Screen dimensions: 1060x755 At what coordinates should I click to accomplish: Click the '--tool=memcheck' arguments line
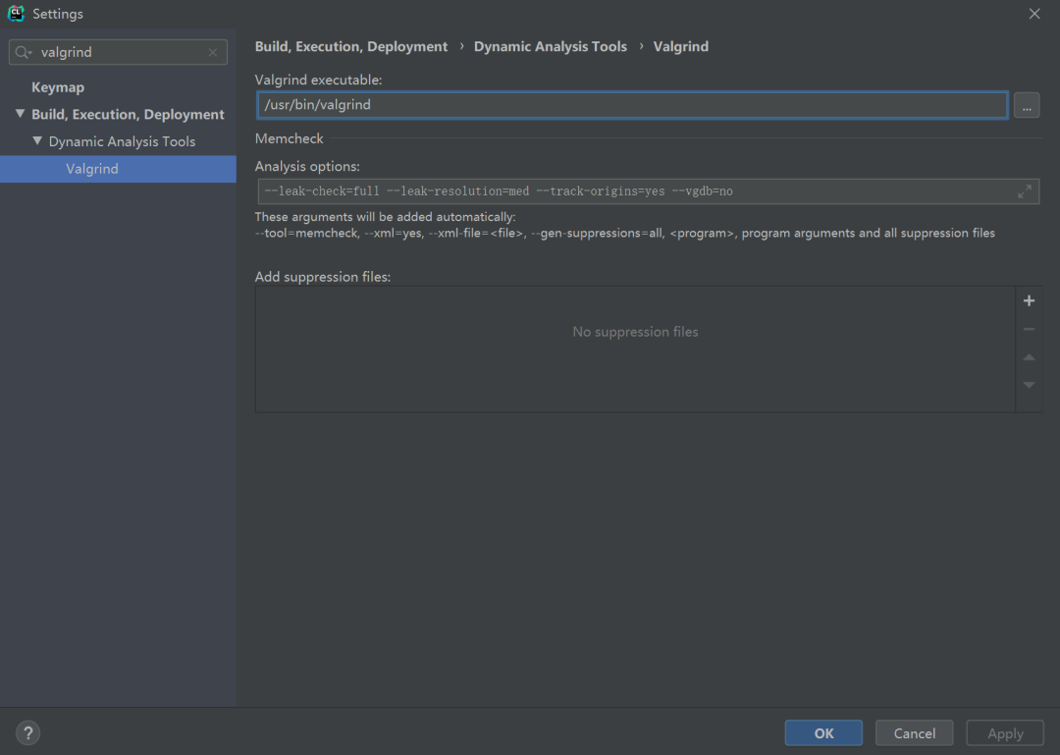coord(624,233)
